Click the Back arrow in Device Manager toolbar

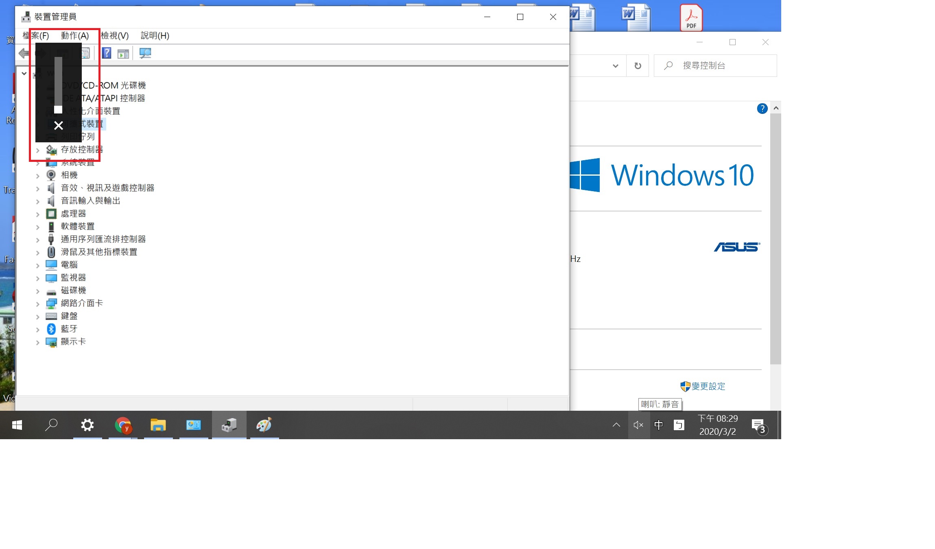[x=24, y=53]
